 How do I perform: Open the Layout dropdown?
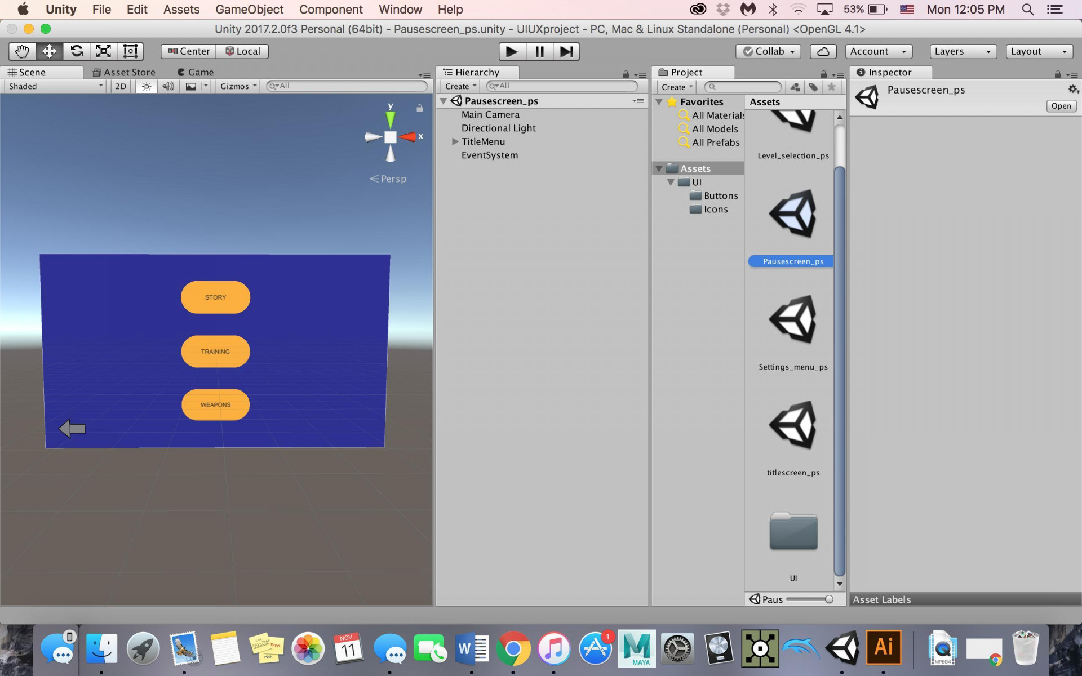click(1039, 51)
